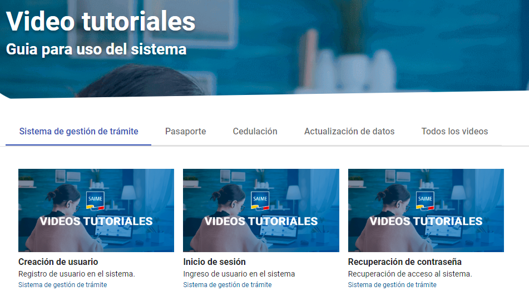Click the Recuperación de contraseña title

404,262
